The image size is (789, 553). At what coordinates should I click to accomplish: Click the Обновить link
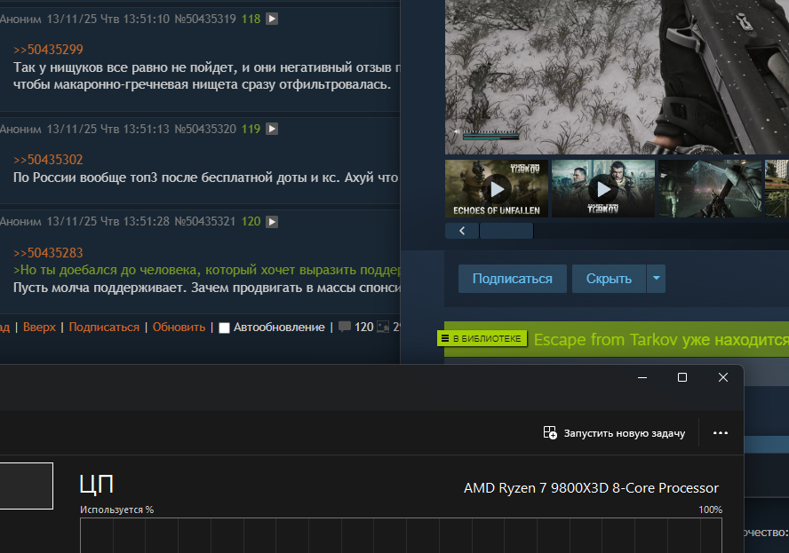point(179,328)
